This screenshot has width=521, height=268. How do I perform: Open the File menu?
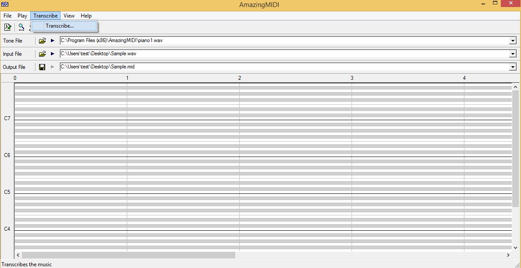[x=7, y=16]
